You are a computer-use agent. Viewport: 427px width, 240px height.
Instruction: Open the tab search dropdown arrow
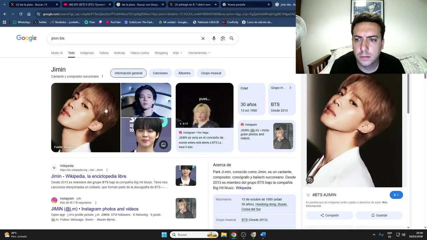[x=4, y=5]
